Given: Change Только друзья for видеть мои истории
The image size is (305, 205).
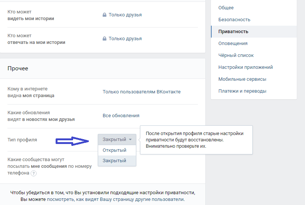Looking at the screenshot, I should [125, 15].
